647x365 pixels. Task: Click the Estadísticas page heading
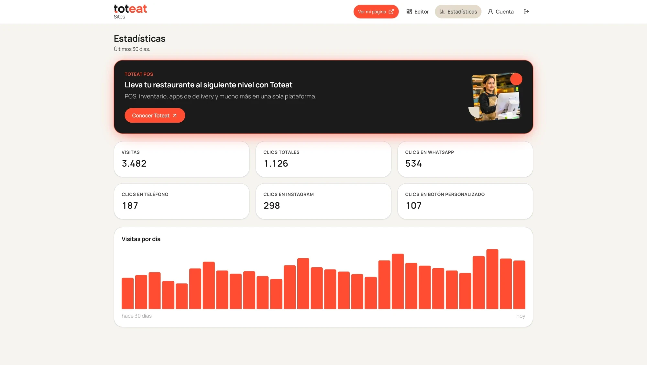coord(139,39)
